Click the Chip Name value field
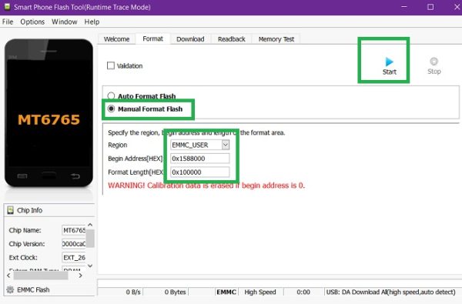Image resolution: width=462 pixels, height=304 pixels. [74, 230]
